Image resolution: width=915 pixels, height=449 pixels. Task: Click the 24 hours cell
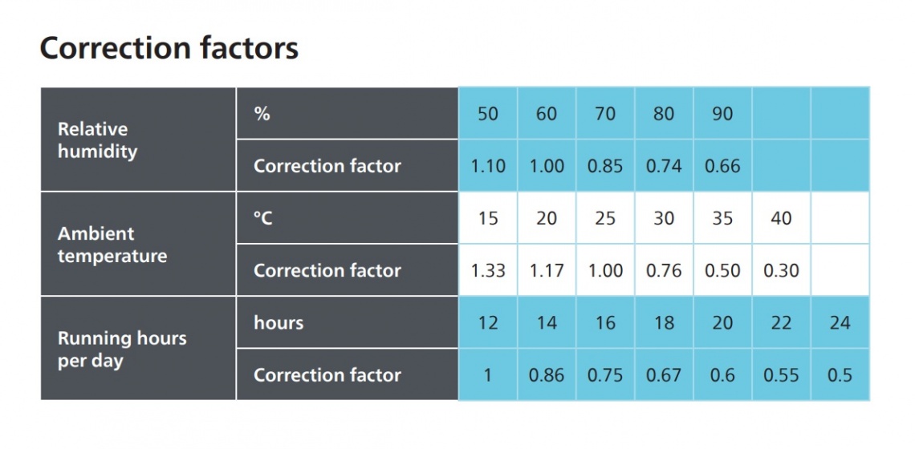point(840,322)
